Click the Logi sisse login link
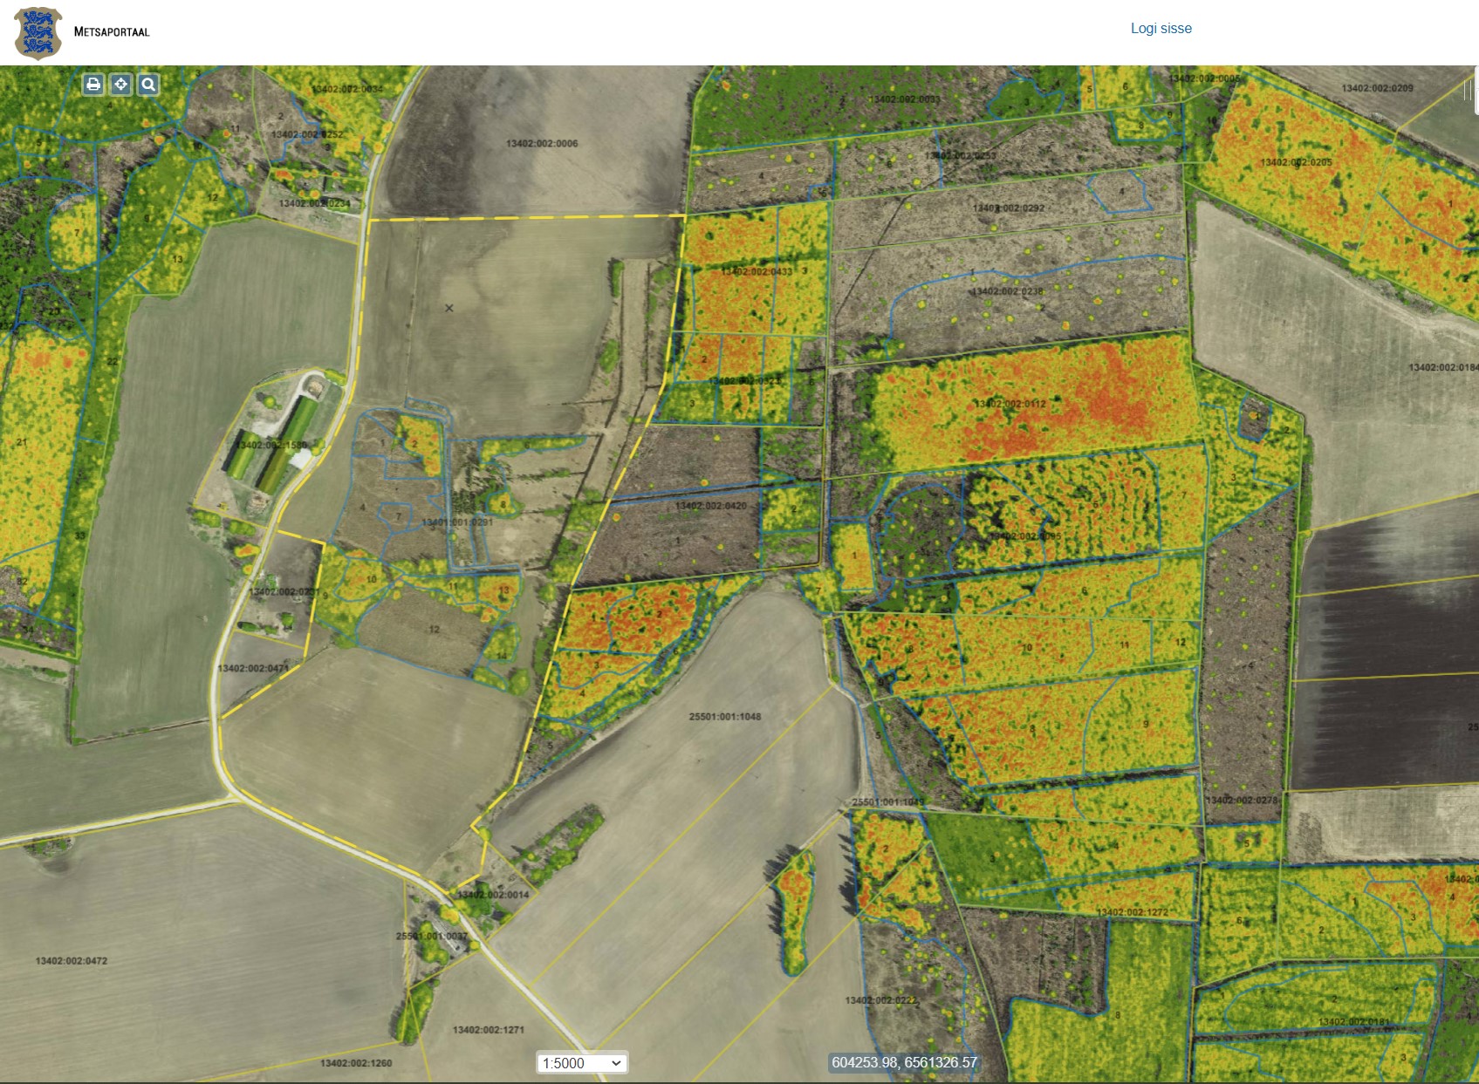Image resolution: width=1479 pixels, height=1084 pixels. pos(1161,29)
